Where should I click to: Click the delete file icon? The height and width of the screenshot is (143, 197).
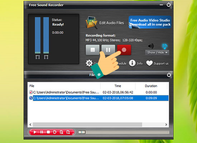pyautogui.click(x=62, y=132)
